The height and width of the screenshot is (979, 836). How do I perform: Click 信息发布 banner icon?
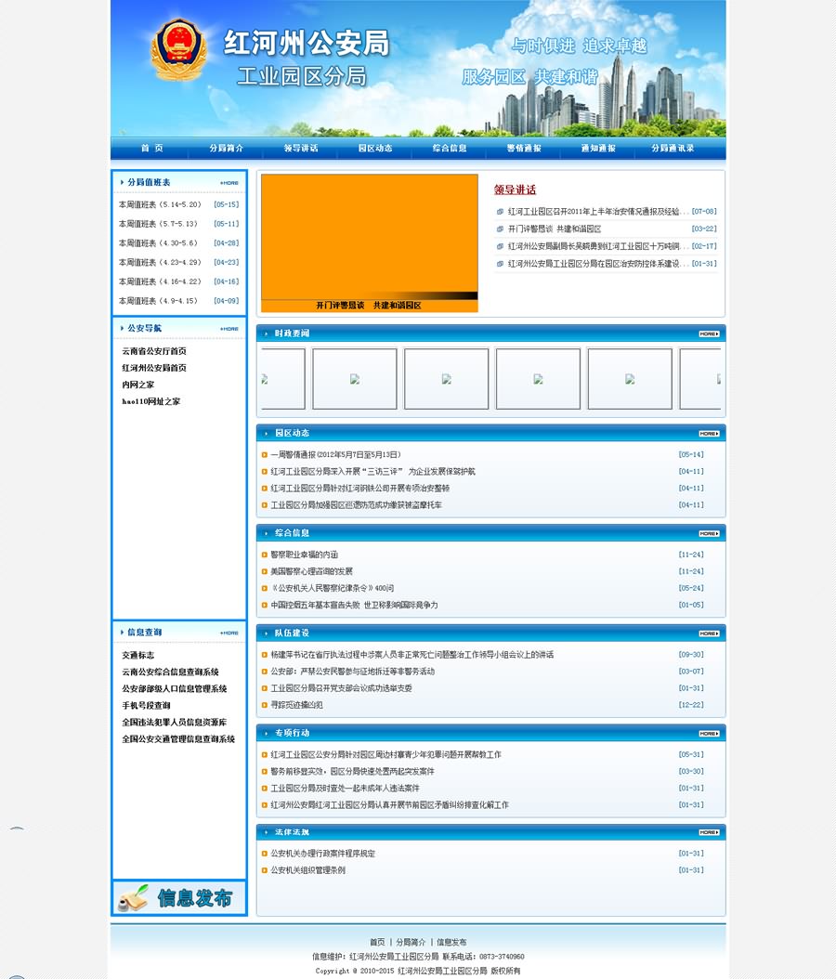(x=179, y=898)
